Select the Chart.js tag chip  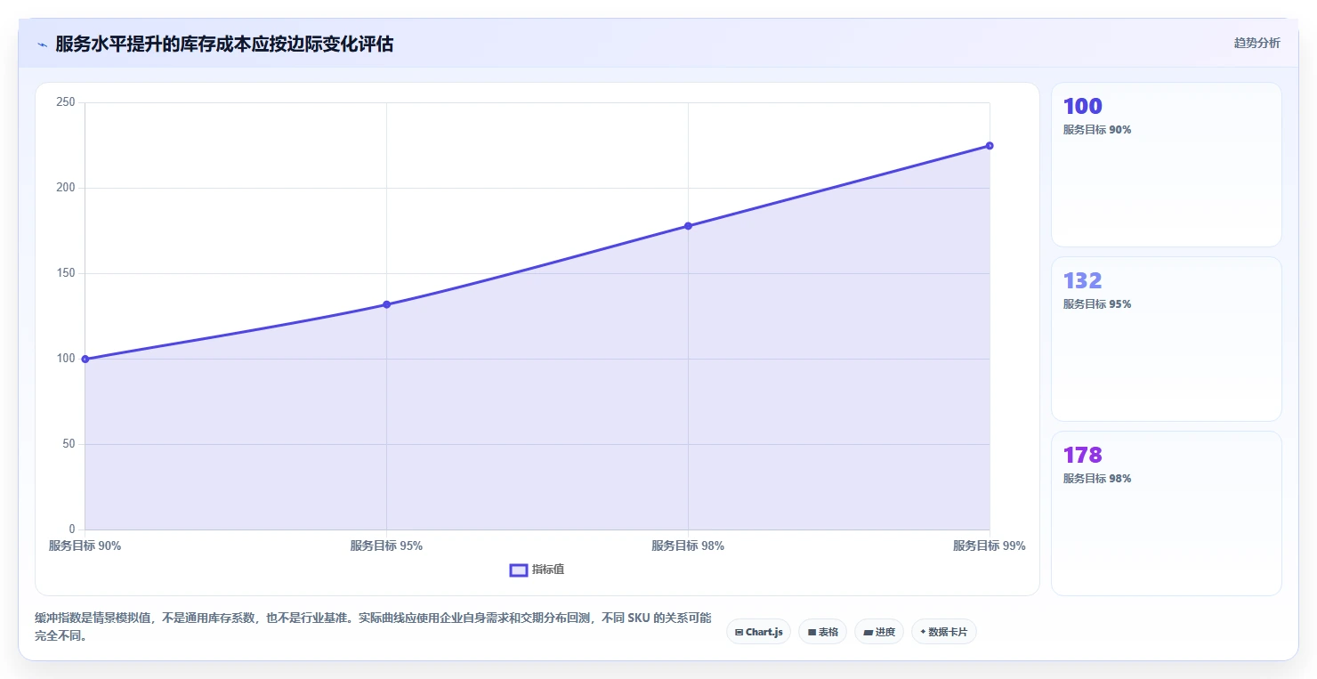758,632
